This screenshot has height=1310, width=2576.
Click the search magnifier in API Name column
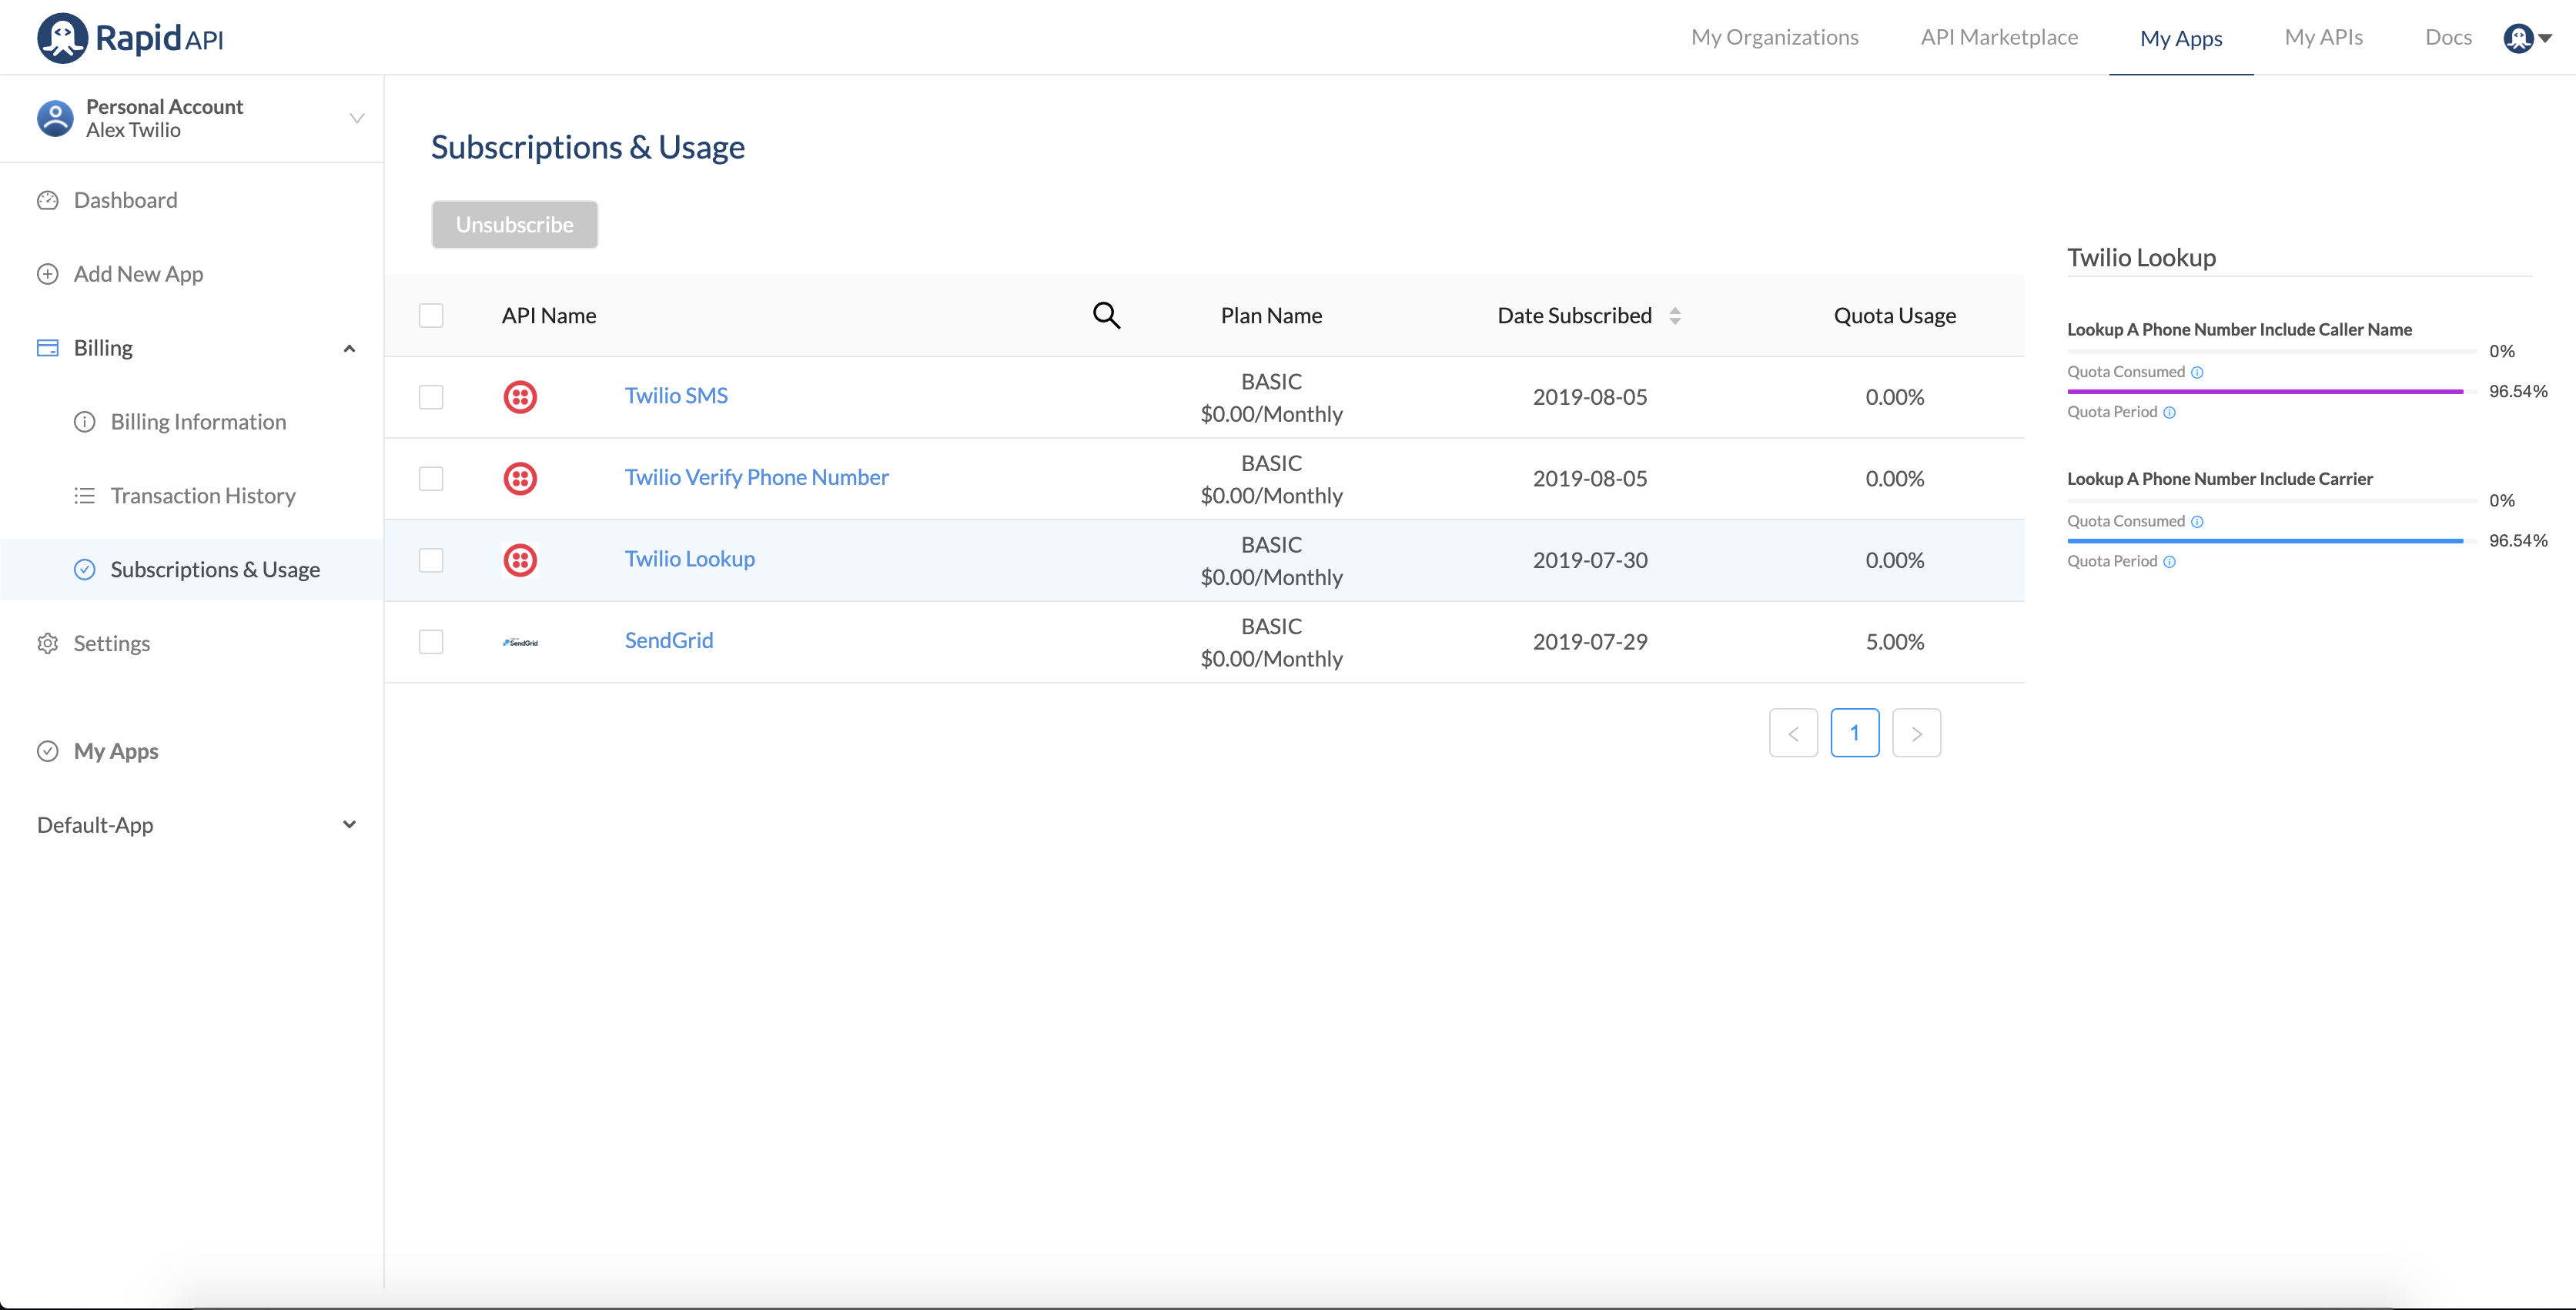pyautogui.click(x=1106, y=315)
